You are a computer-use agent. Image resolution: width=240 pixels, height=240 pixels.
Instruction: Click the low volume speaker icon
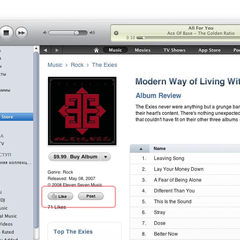coord(45,33)
